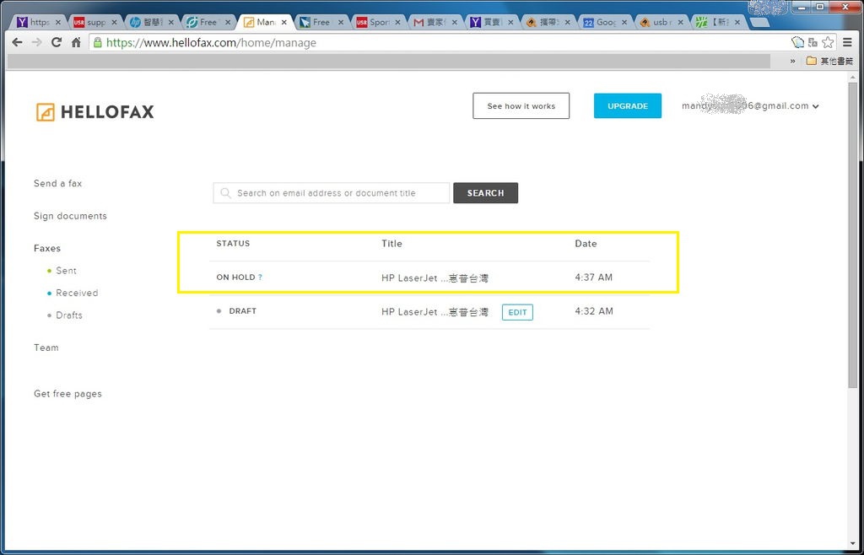Click the SEARCH button
The image size is (864, 555).
[x=485, y=193]
